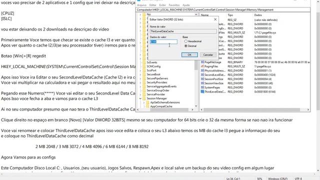Click the SCMConfig folder icon
The height and width of the screenshot is (180, 320).
(x=144, y=66)
